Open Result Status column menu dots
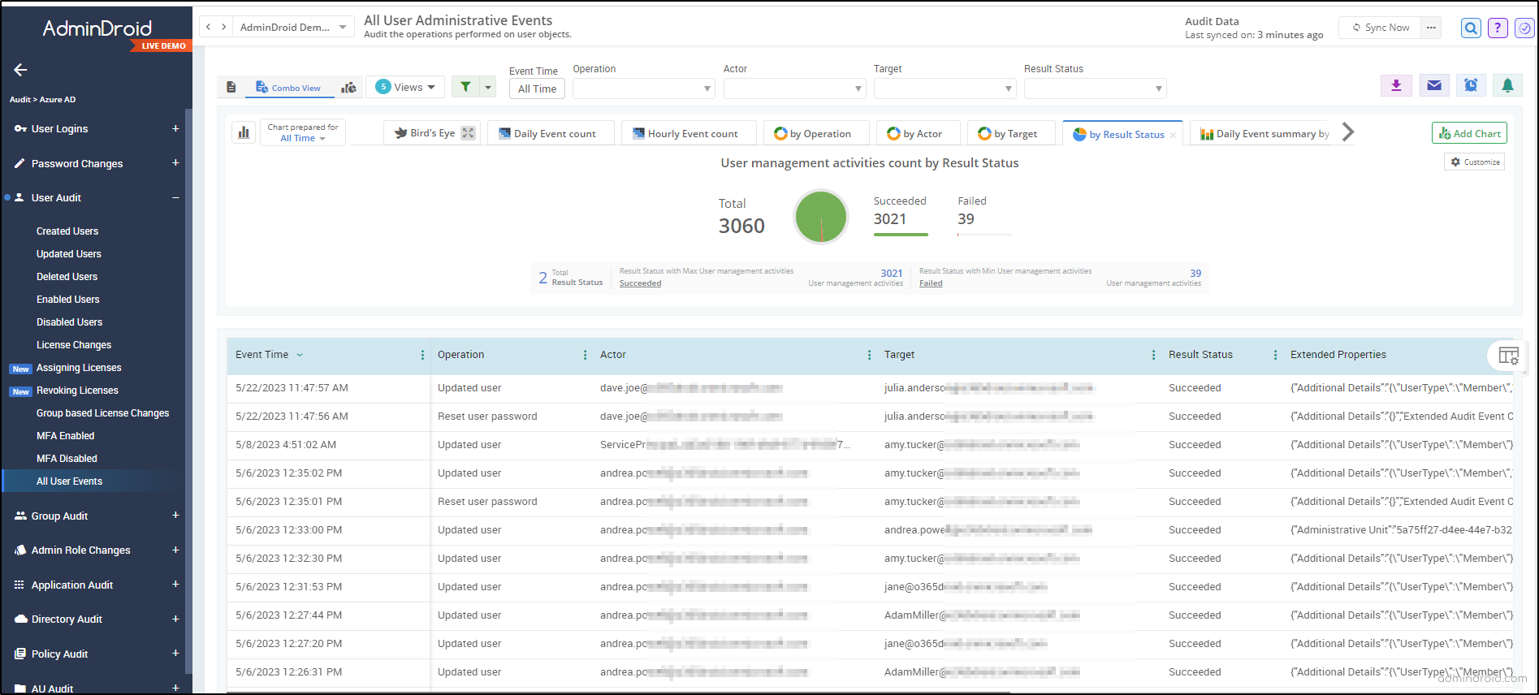The height and width of the screenshot is (695, 1539). click(x=1275, y=355)
